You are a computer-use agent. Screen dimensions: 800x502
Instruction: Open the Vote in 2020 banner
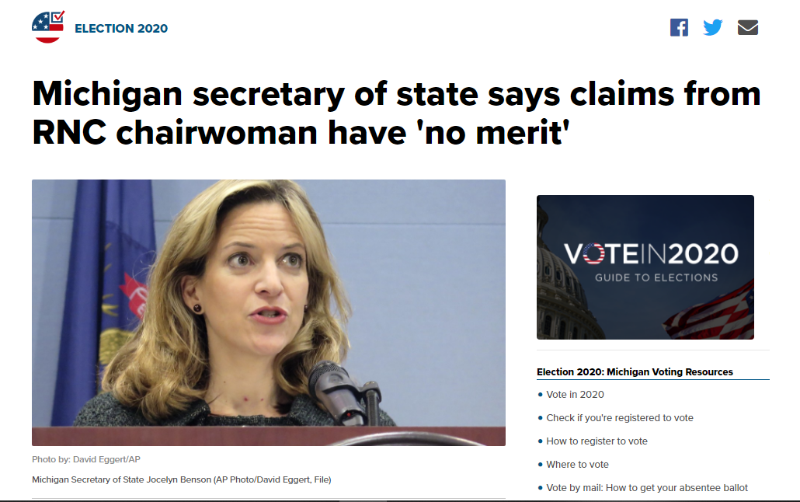[x=645, y=267]
